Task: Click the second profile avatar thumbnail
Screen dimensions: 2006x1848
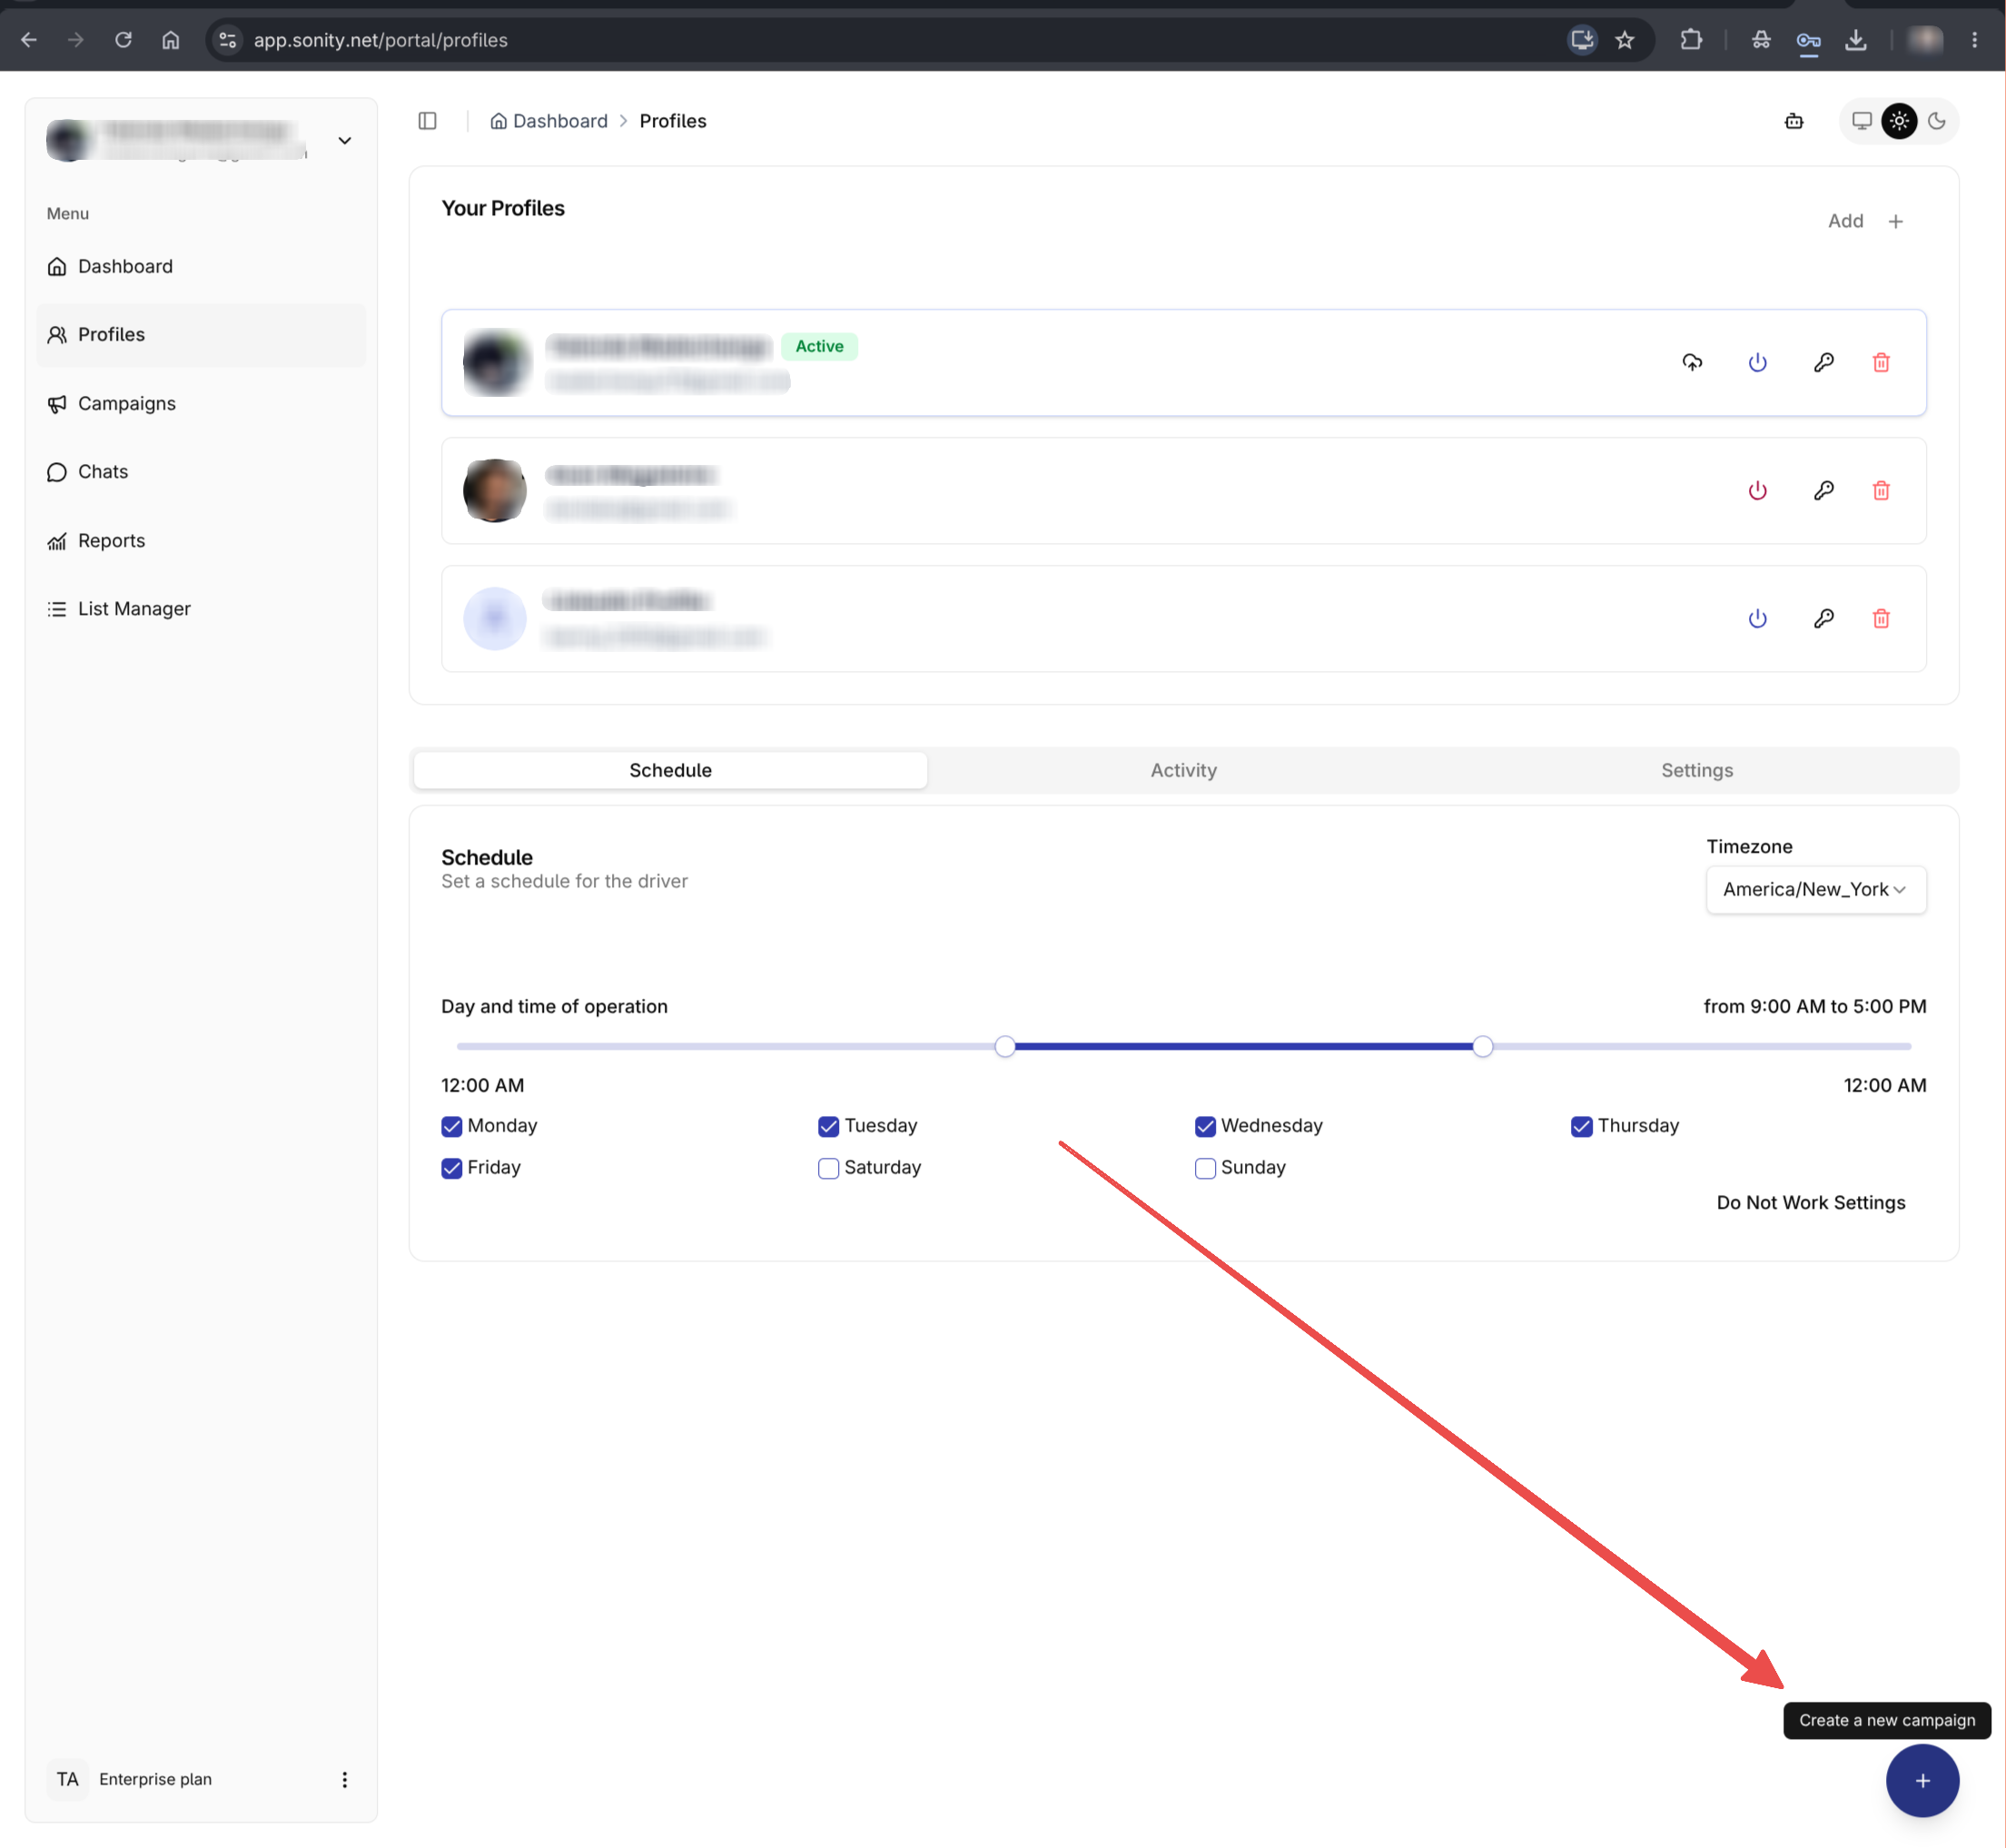Action: pos(495,490)
